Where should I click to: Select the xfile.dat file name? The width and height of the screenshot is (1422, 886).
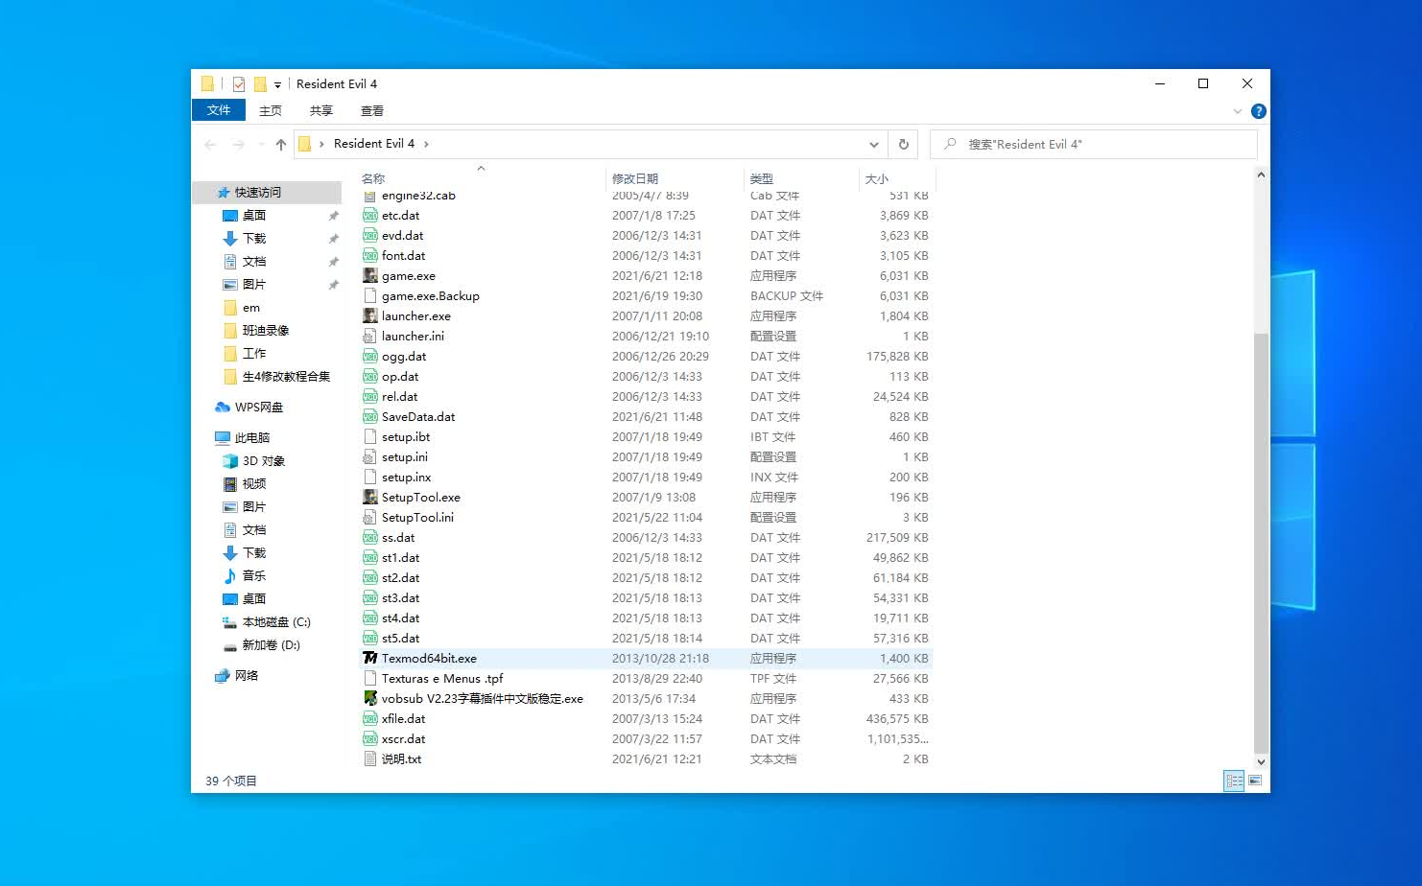pyautogui.click(x=403, y=718)
